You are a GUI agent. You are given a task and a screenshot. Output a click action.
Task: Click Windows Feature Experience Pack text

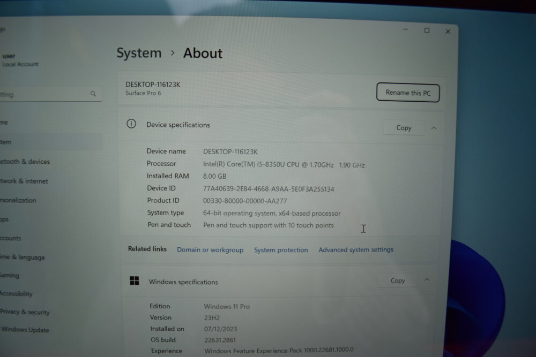tap(279, 350)
